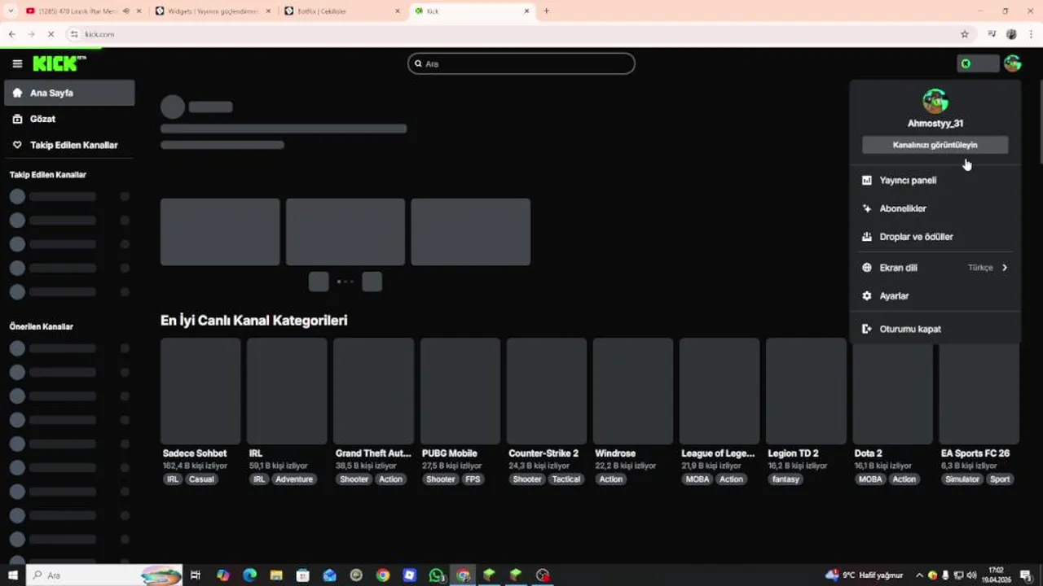Click the fantasy tag under Legion TD 2
1043x586 pixels.
786,479
